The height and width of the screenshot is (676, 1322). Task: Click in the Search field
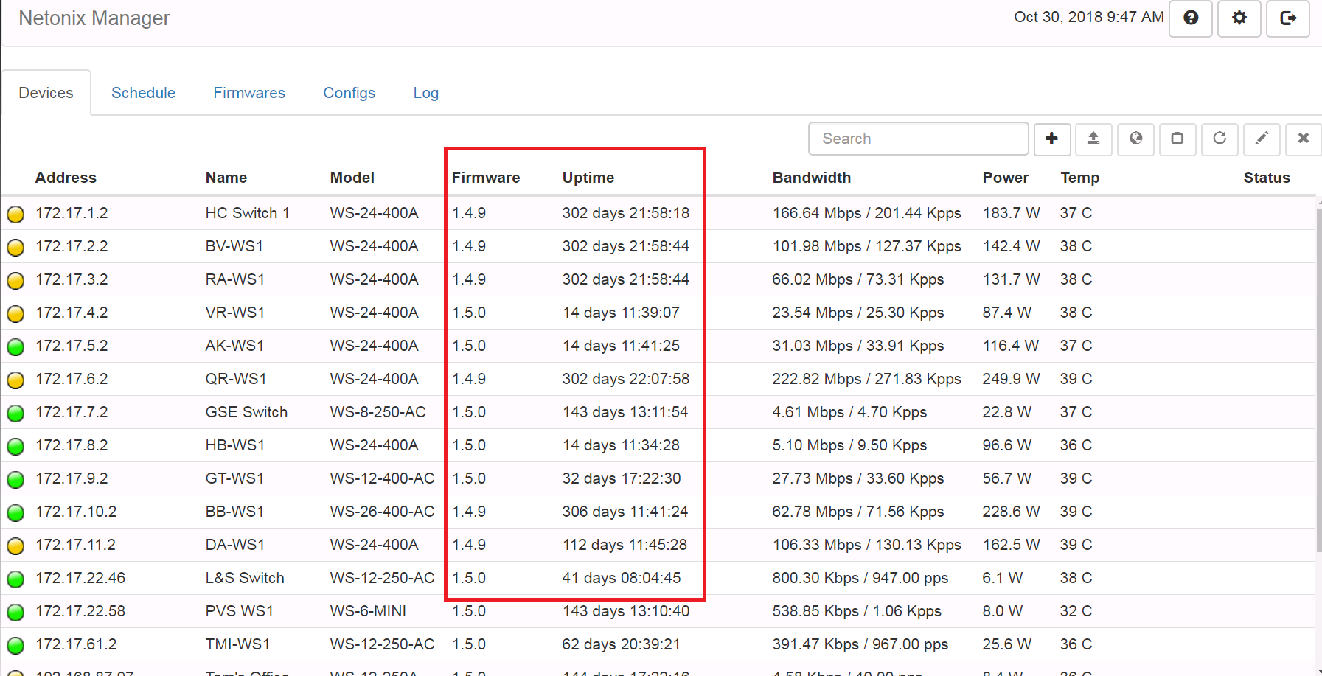(x=918, y=139)
